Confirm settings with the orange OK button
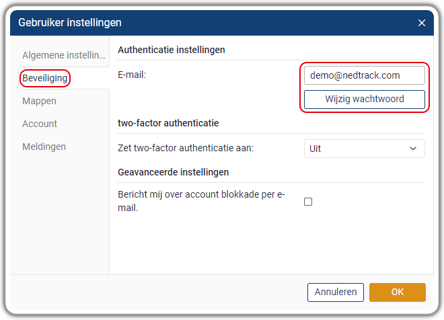Viewport: 444px width, 320px height. (x=398, y=292)
